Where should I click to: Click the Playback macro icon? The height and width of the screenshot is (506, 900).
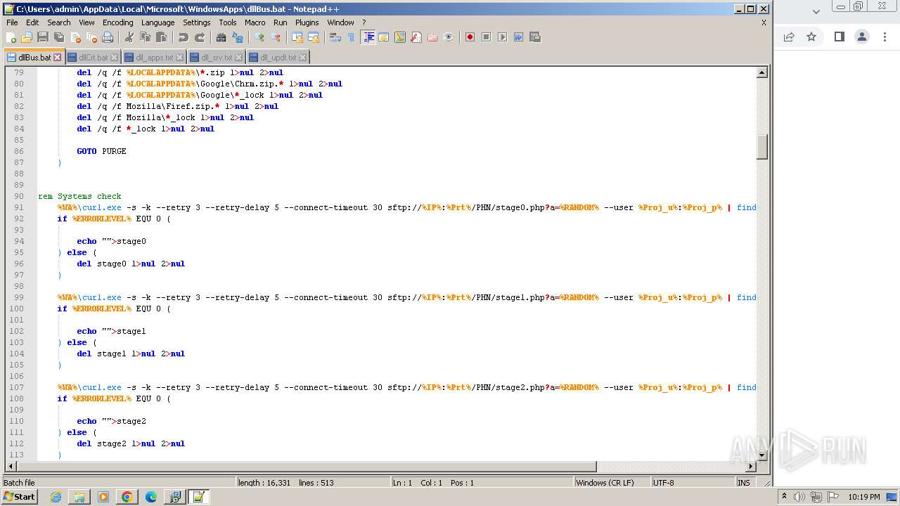pos(502,37)
